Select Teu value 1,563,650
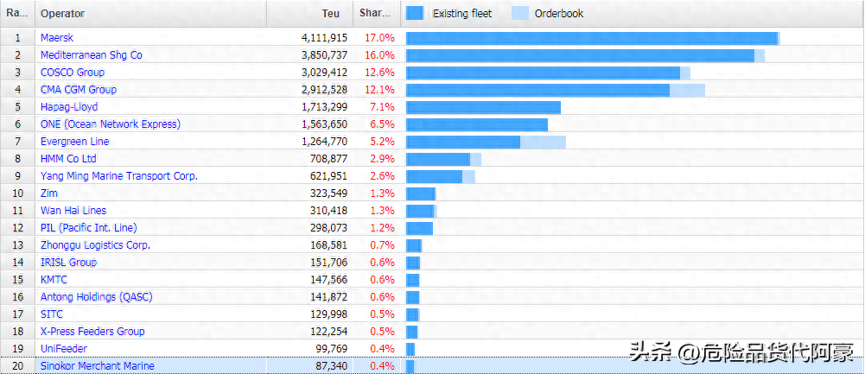Viewport: 865px width, 374px height. pyautogui.click(x=324, y=124)
